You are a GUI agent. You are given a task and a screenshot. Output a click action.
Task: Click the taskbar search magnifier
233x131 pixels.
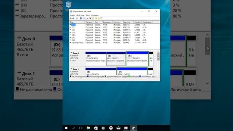point(74,128)
